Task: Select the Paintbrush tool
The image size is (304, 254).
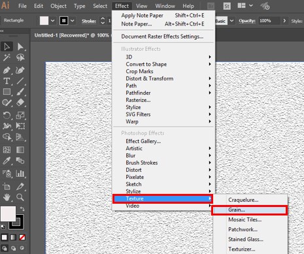Action: (20, 91)
